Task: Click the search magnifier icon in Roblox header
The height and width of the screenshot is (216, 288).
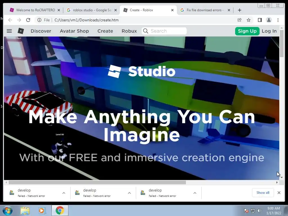Action: pyautogui.click(x=146, y=31)
